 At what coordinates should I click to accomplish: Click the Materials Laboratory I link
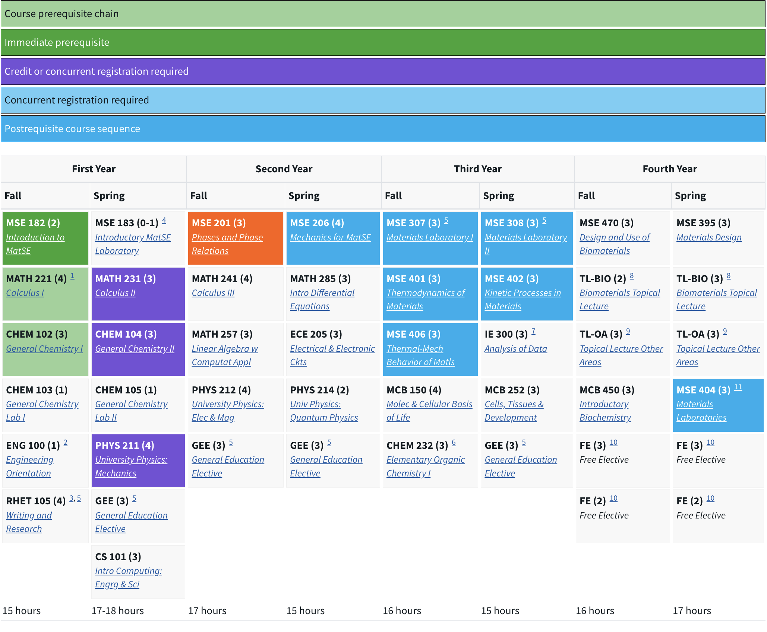coord(429,237)
